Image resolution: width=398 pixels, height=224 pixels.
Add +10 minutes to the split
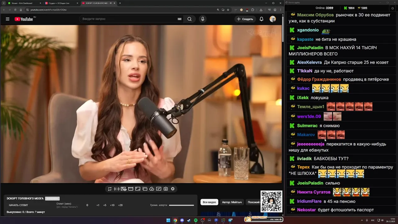[x=112, y=205]
